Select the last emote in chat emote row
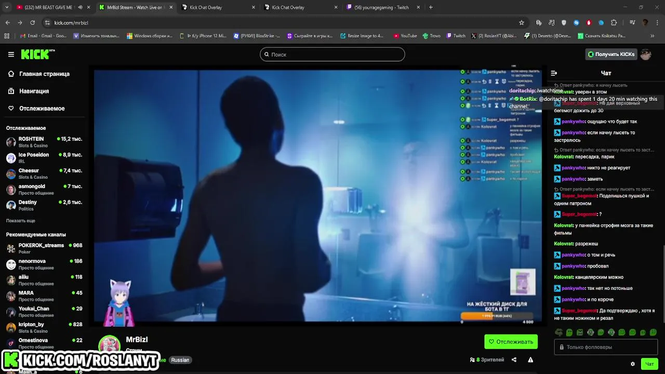665x374 pixels. (x=653, y=332)
